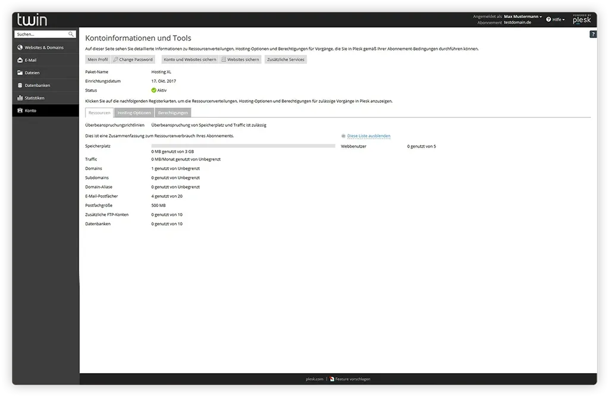Open Websites & Domains globe icon
Screen dimensions: 609x401
point(20,48)
